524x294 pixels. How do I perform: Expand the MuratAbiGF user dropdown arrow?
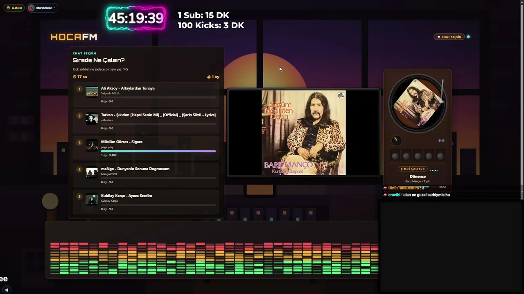54,8
